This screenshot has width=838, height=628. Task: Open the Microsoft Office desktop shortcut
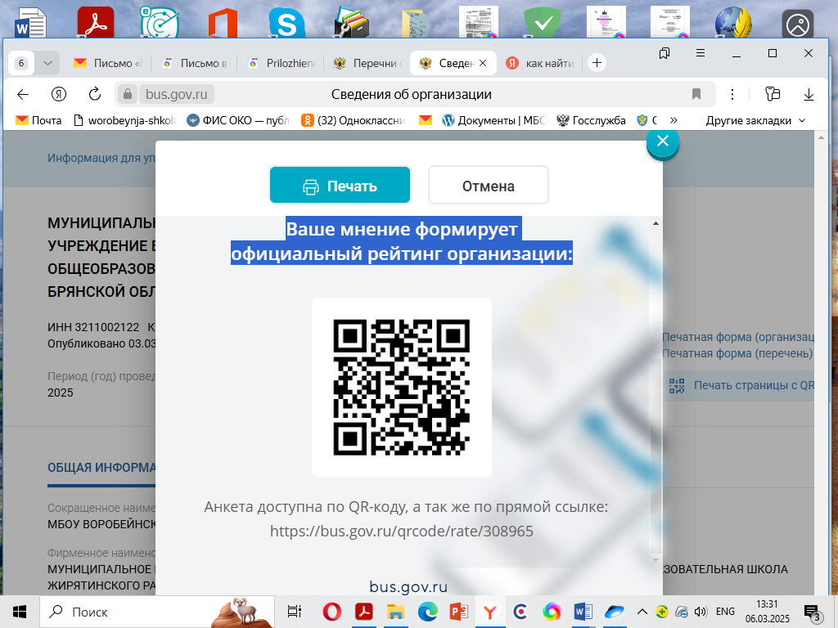pyautogui.click(x=223, y=22)
